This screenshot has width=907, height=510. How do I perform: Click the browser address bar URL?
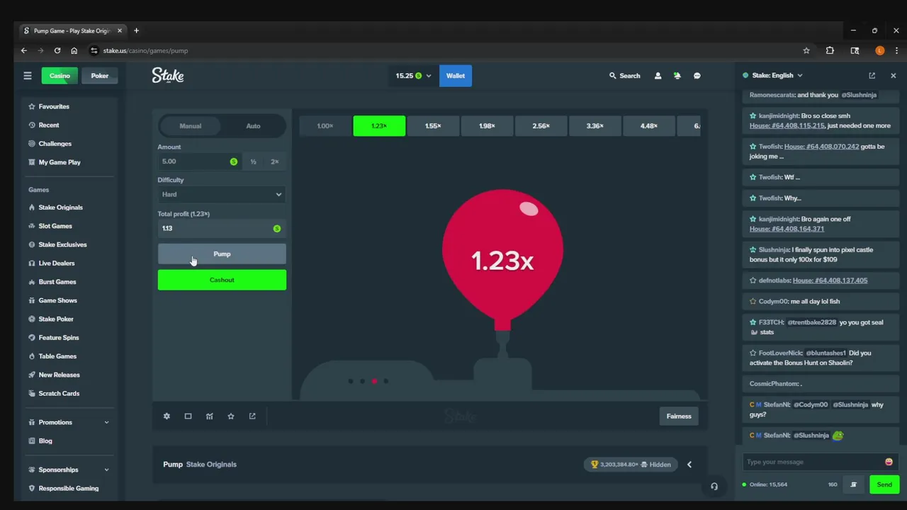pyautogui.click(x=145, y=51)
